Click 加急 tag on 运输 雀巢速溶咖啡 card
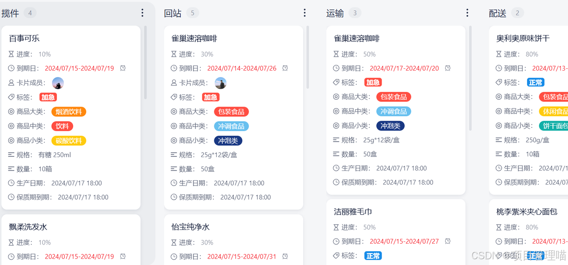 tap(373, 82)
